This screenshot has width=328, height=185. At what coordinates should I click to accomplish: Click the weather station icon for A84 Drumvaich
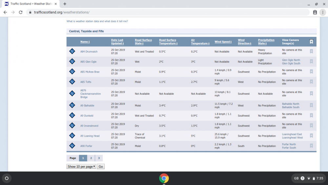coord(72,51)
